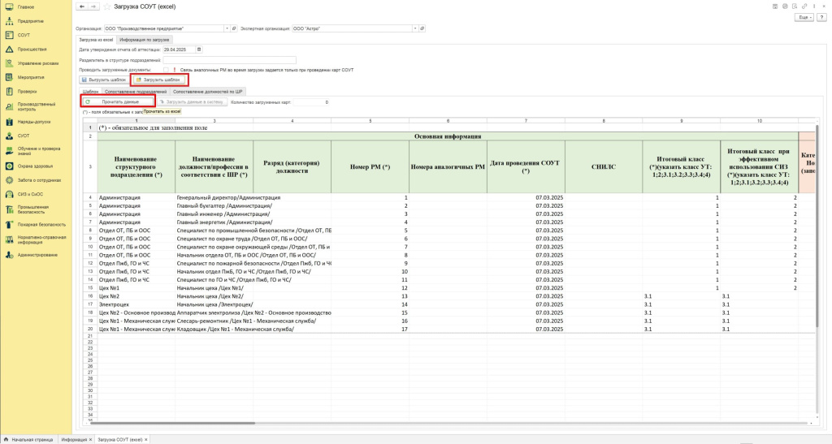Select cell Главный энергетик /Администрация/
The height and width of the screenshot is (444, 832).
click(x=214, y=222)
